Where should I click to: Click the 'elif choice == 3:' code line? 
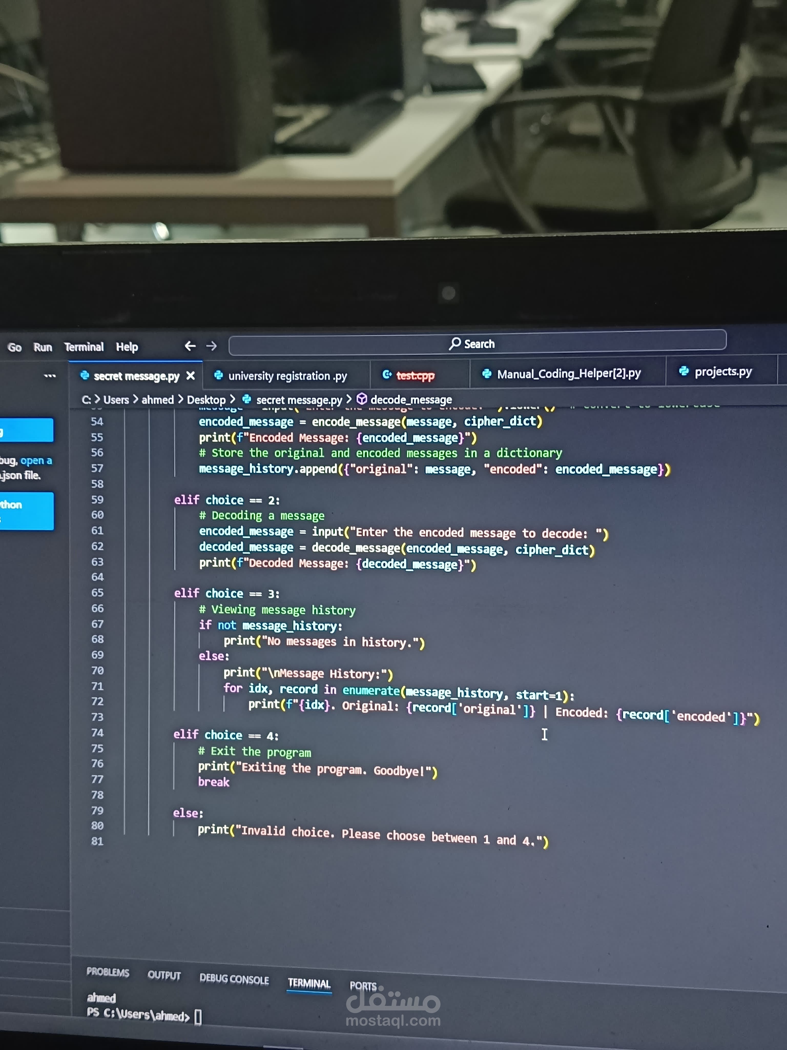tap(227, 593)
